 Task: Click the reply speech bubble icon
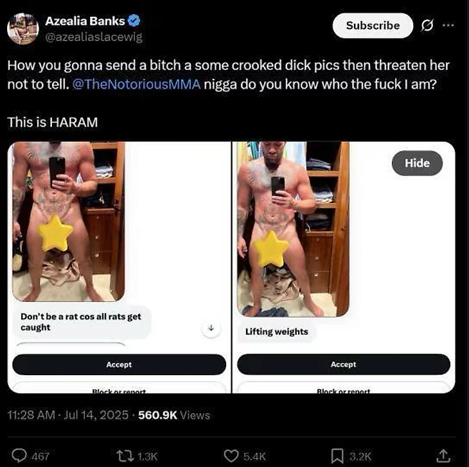pyautogui.click(x=19, y=456)
